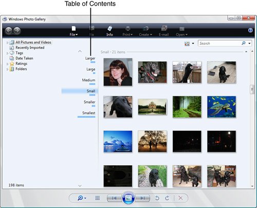Select All Pictures and Videos

(33, 42)
